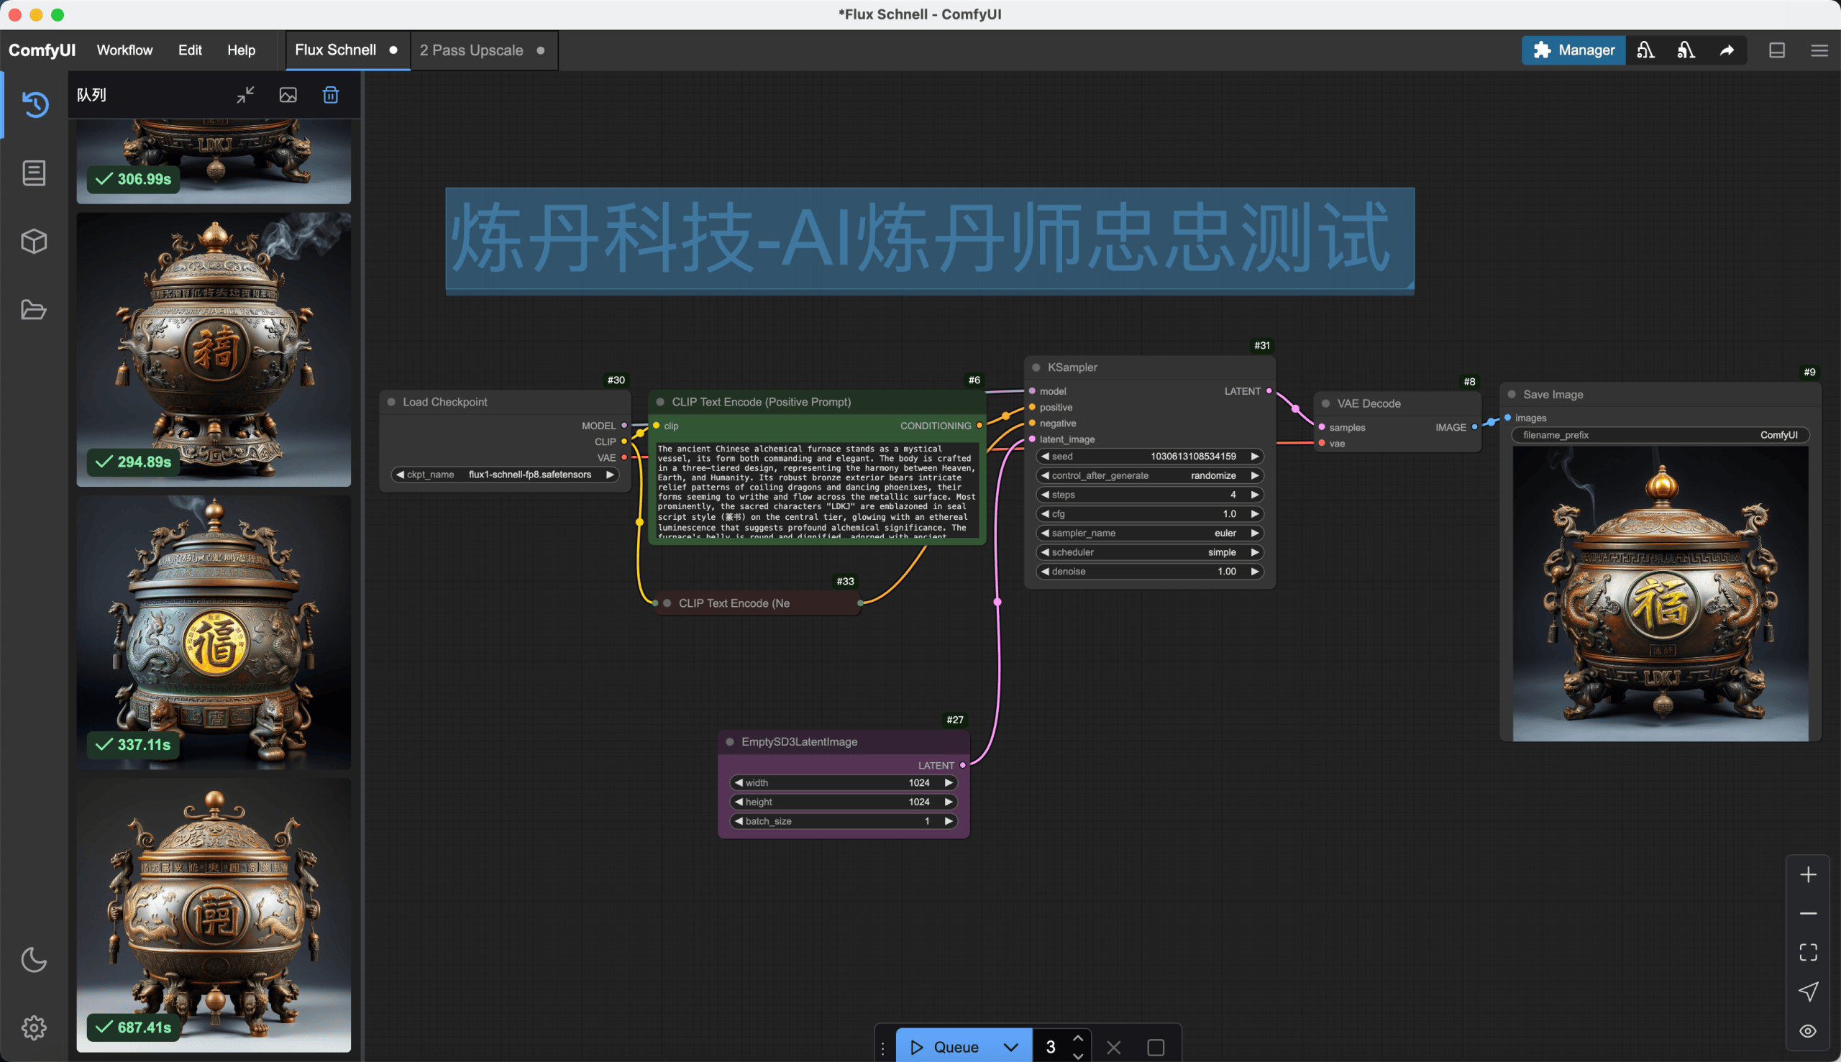Toggle dark theme with the moon icon
The image size is (1841, 1062).
click(34, 960)
